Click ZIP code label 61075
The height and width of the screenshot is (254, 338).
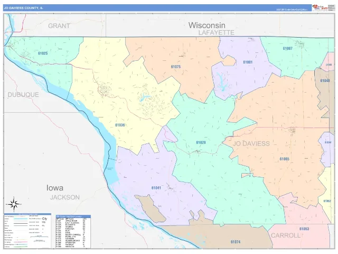(x=176, y=67)
